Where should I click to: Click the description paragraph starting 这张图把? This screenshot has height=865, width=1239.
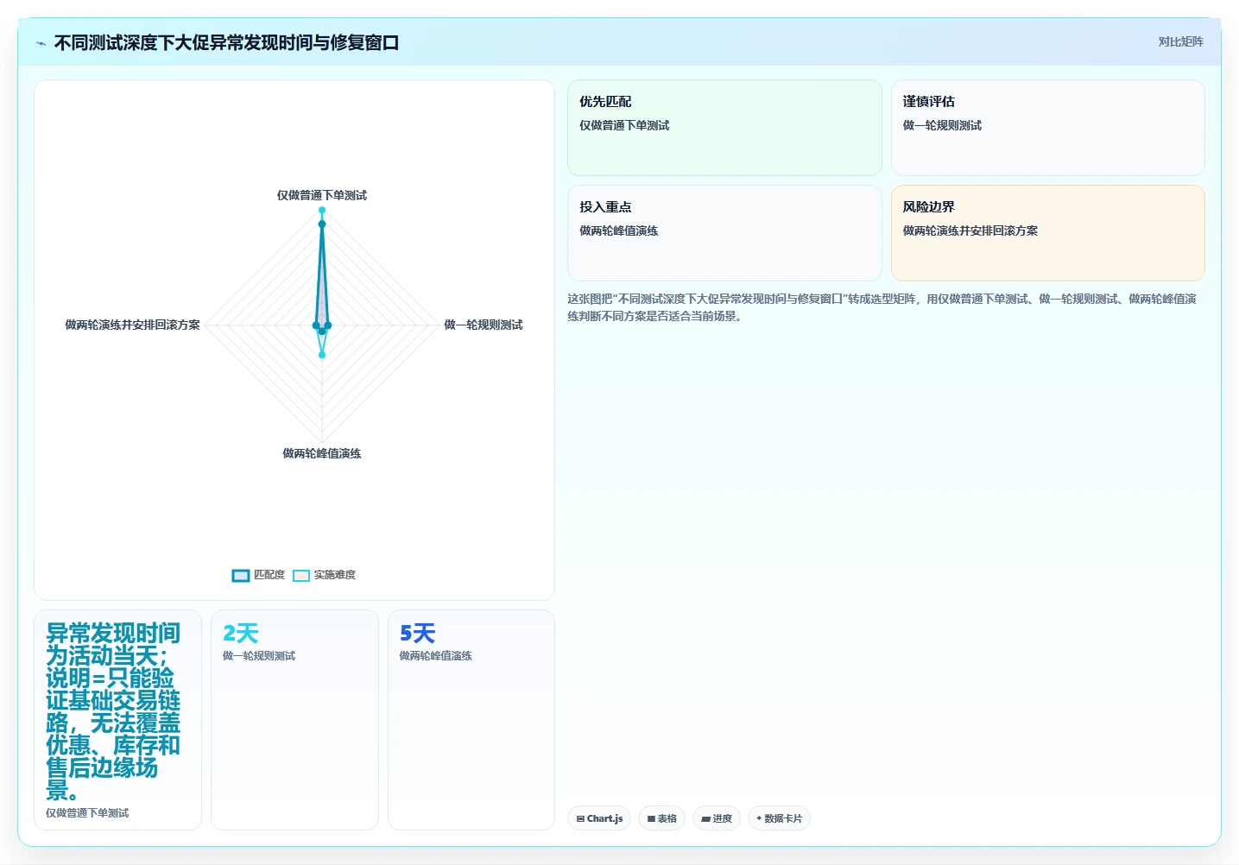[x=882, y=307]
